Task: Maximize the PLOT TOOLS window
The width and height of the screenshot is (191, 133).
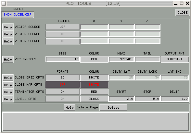Action: 182,3
